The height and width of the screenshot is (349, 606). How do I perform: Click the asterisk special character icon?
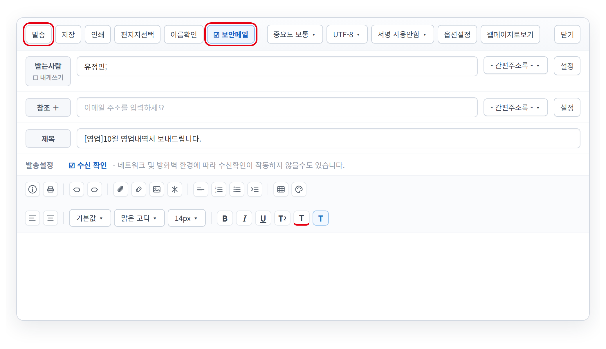(x=175, y=189)
